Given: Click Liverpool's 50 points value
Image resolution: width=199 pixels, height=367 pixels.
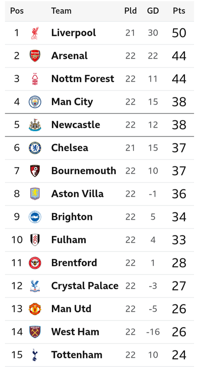Looking at the screenshot, I should coord(179,33).
